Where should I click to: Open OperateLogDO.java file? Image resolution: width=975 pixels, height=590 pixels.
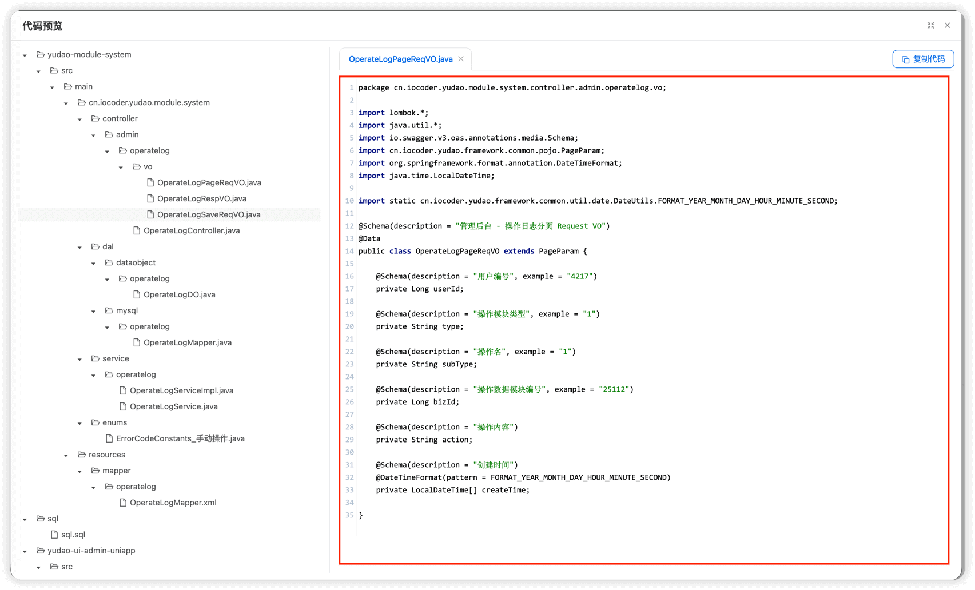(x=179, y=294)
